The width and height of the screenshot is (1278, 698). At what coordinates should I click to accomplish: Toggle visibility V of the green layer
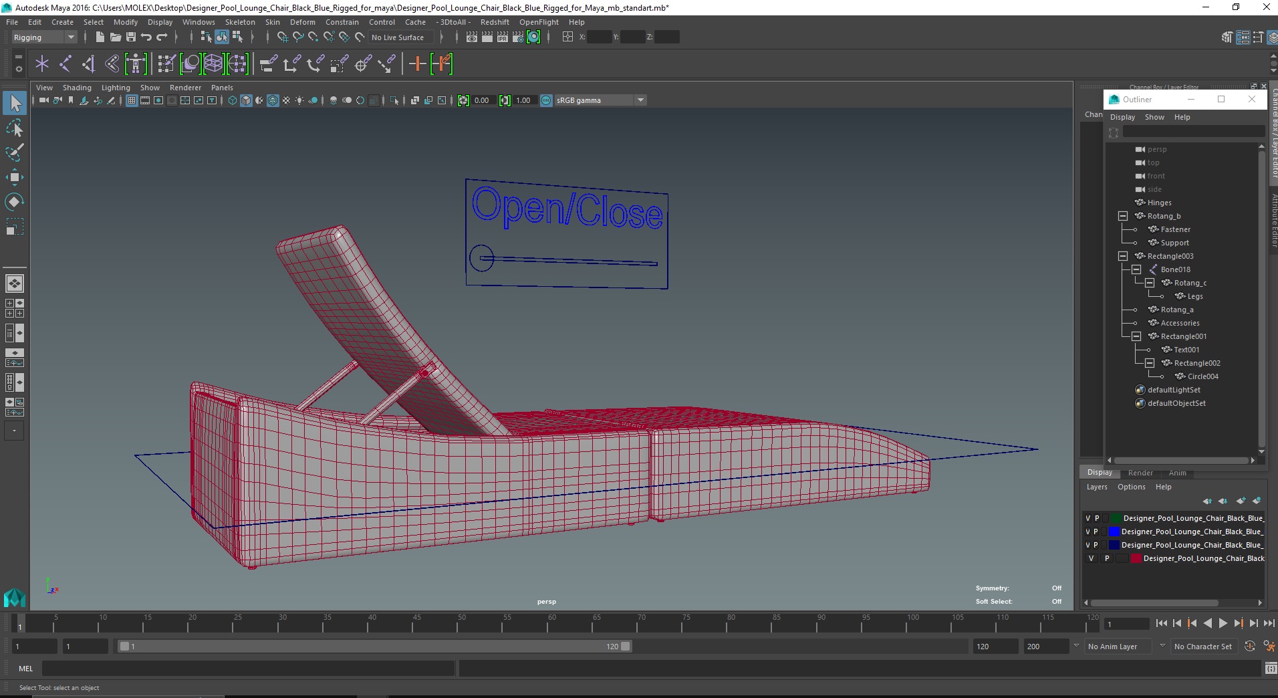point(1088,518)
